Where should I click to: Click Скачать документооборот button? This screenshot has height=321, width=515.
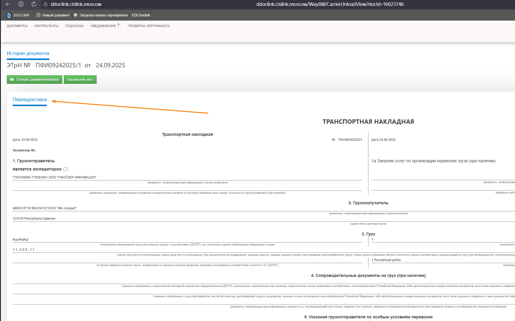coord(34,79)
